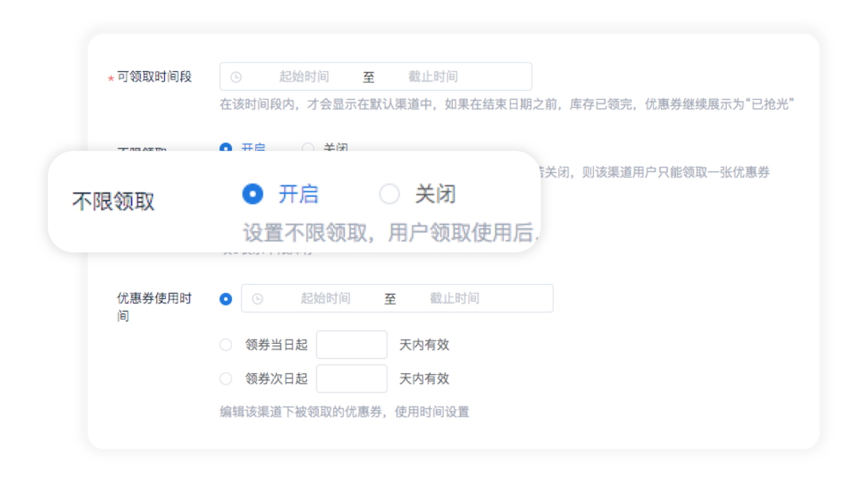Select the date range option under 优惠券使用时间
The width and height of the screenshot is (861, 493).
pos(226,298)
